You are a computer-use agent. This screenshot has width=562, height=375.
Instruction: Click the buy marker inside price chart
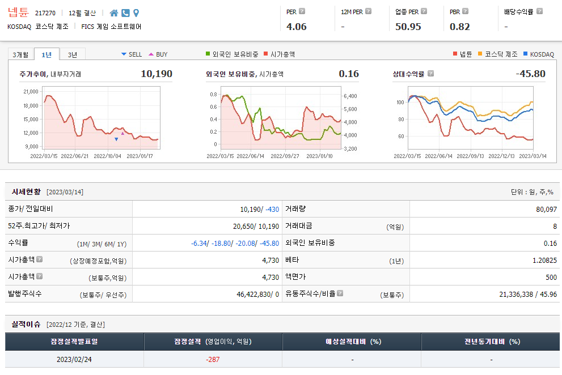coord(122,134)
